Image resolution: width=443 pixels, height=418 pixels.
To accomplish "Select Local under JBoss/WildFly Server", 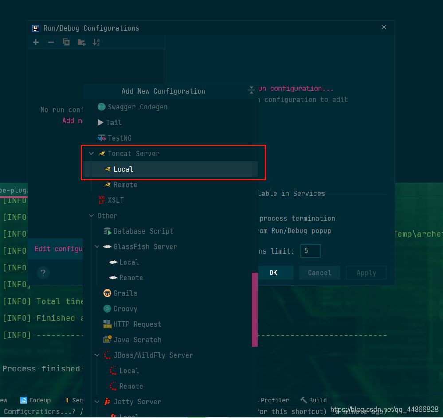I will (x=170, y=371).
